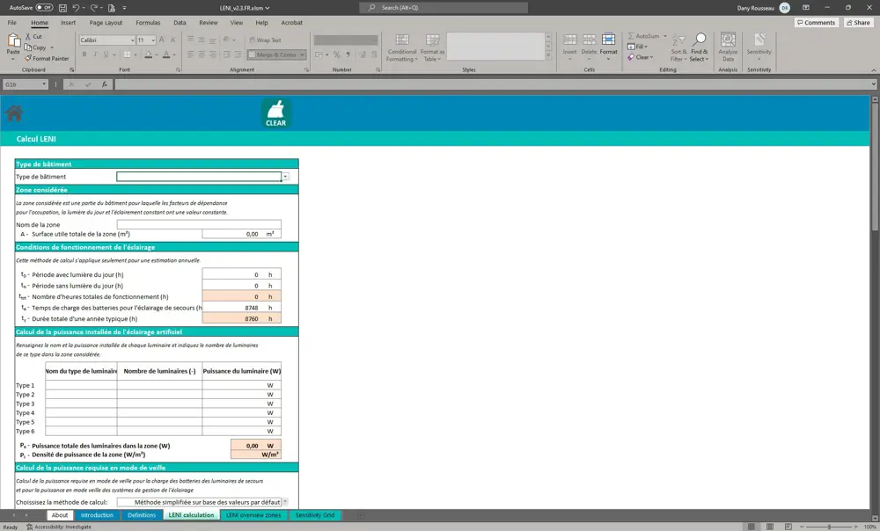Switch to the Definitions sheet tab
This screenshot has height=531, width=880.
(142, 515)
